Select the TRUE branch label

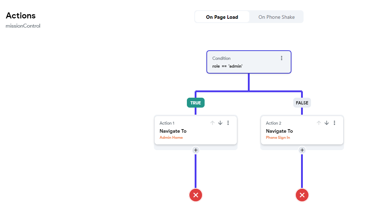coord(196,103)
